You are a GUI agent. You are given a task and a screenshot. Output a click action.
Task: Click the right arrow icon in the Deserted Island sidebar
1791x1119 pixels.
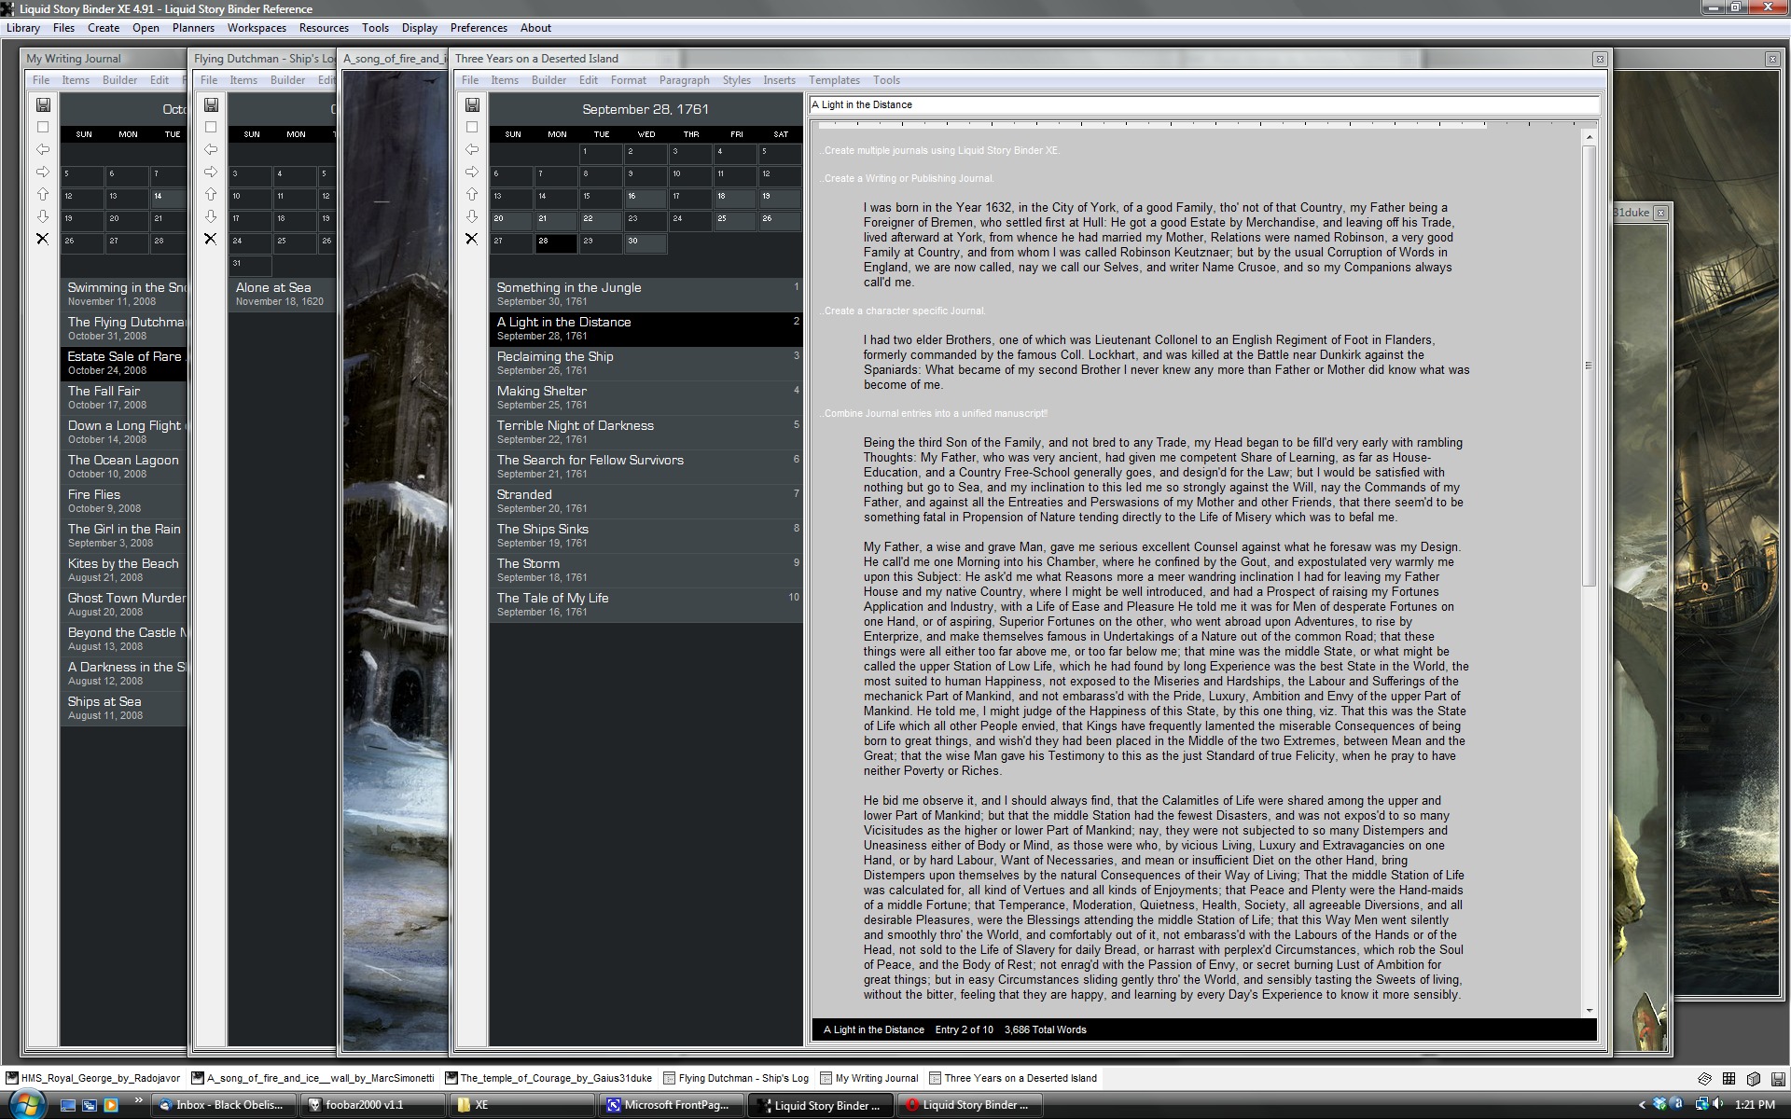pos(472,172)
